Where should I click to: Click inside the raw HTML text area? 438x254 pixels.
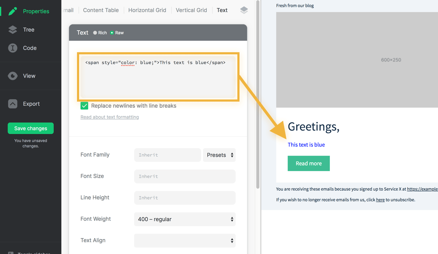[158, 77]
